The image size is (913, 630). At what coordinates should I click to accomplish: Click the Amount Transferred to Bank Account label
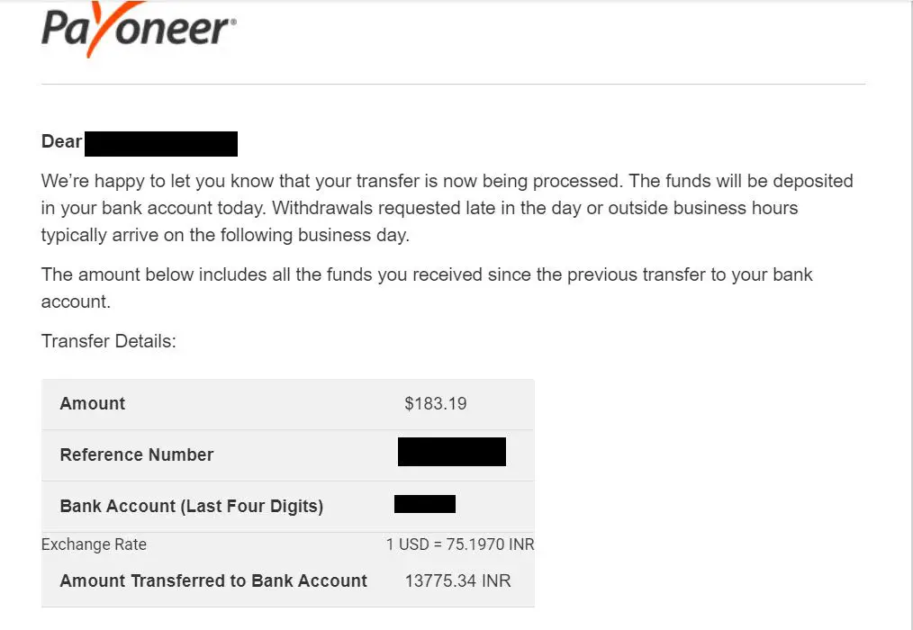click(213, 580)
